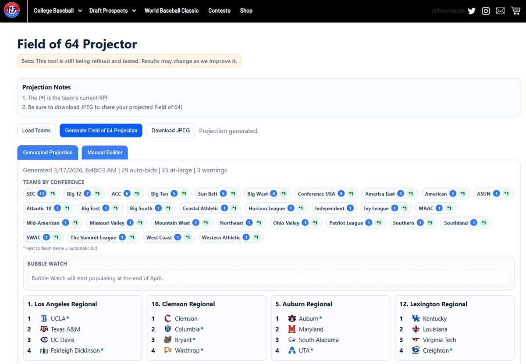This screenshot has height=364, width=526.
Task: Expand the College Baseball menu
Action: pos(58,11)
